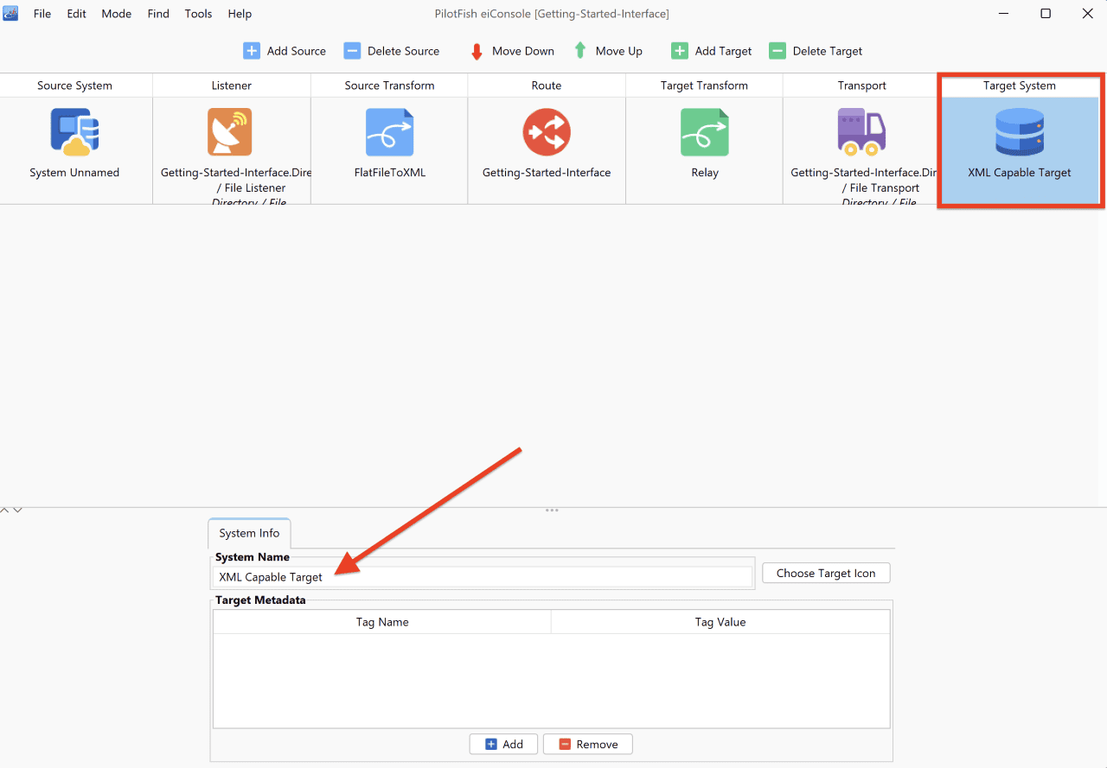Click Add Target toolbar button
The image size is (1107, 768).
[x=712, y=51]
